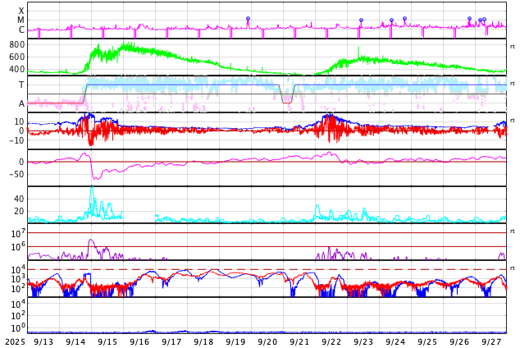Click the X flare class axis label
This screenshot has height=348, width=520.
pos(21,11)
